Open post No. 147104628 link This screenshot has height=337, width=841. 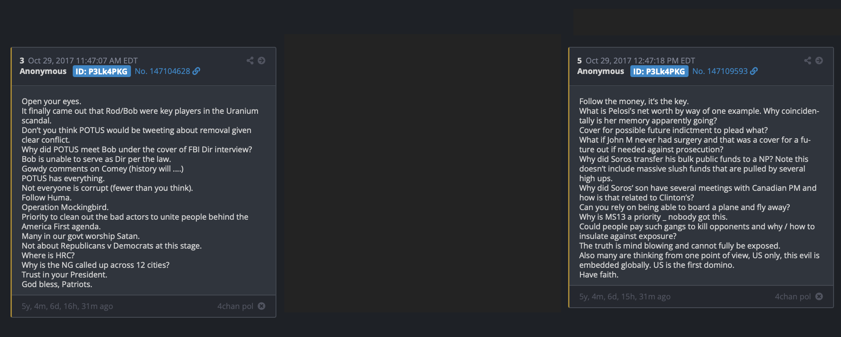pyautogui.click(x=163, y=71)
